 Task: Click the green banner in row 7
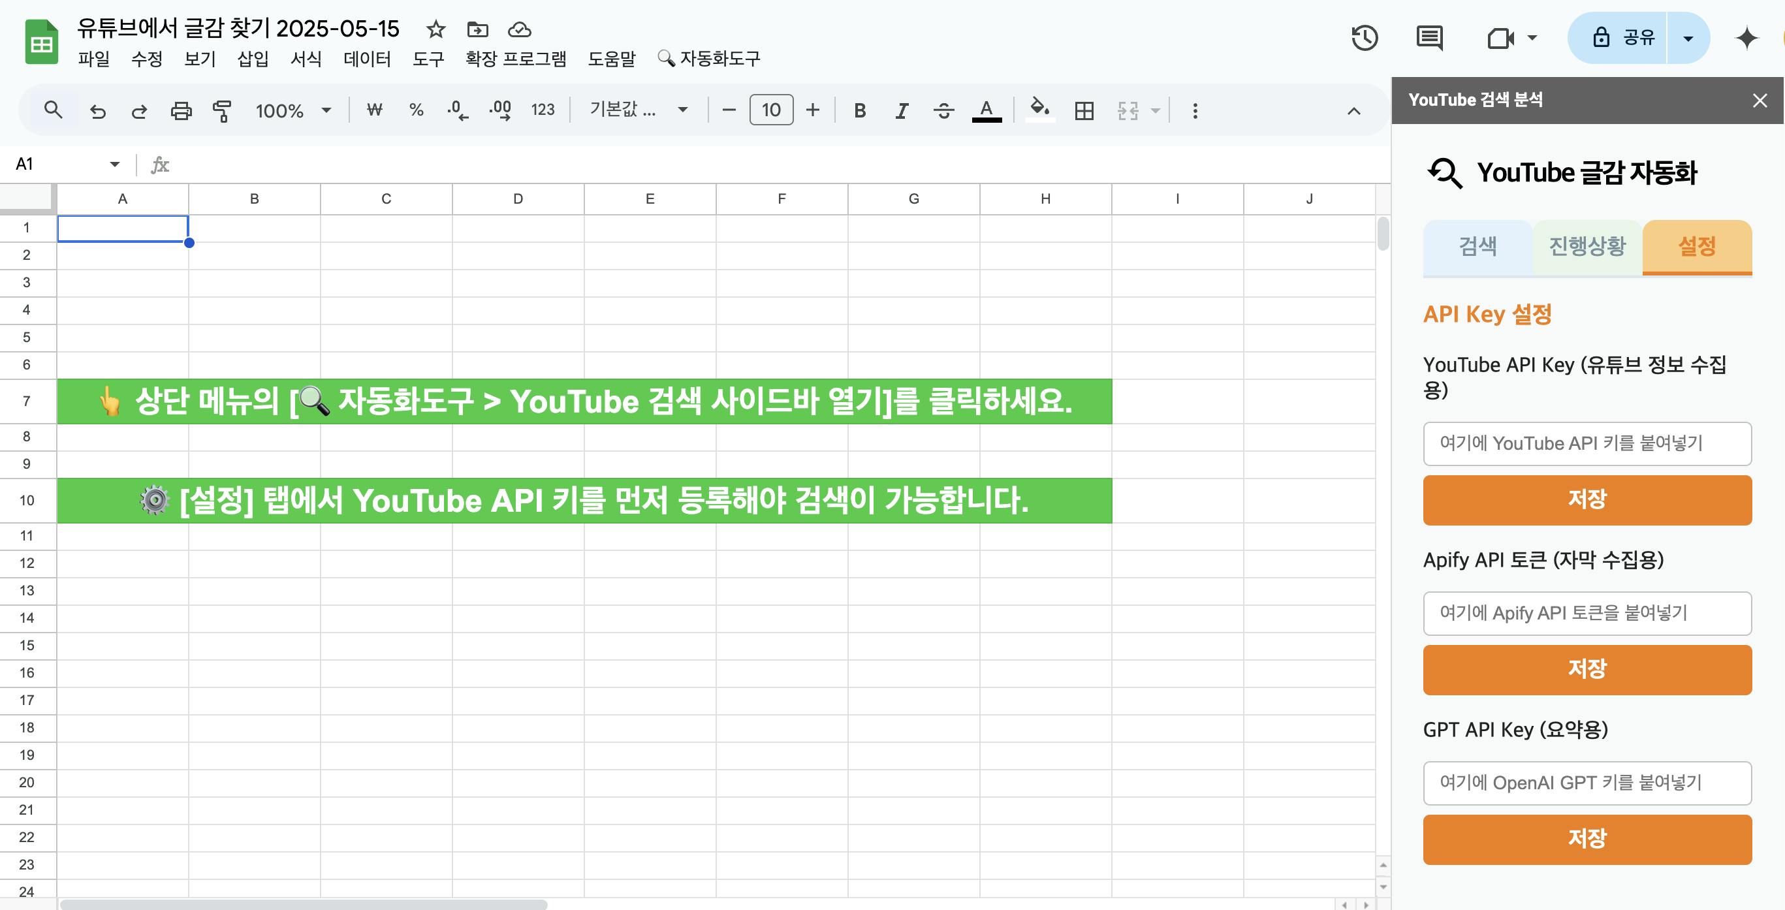point(584,401)
